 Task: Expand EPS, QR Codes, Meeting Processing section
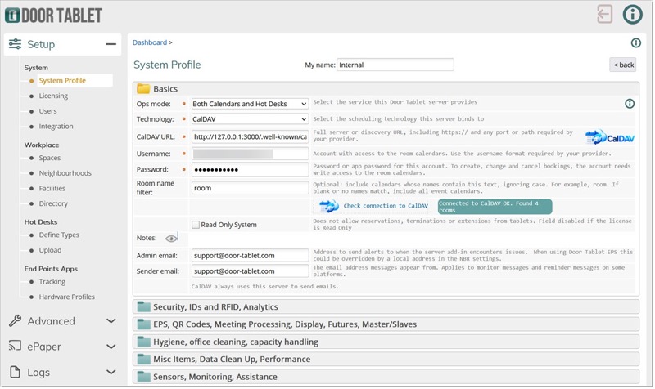(x=386, y=324)
